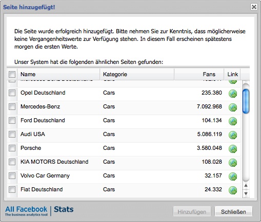Open the Audi USA globe link icon
Viewport: 261px width, 222px height.
coord(233,135)
